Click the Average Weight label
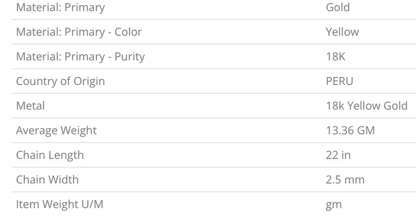Image resolution: width=416 pixels, height=222 pixels. tap(56, 131)
